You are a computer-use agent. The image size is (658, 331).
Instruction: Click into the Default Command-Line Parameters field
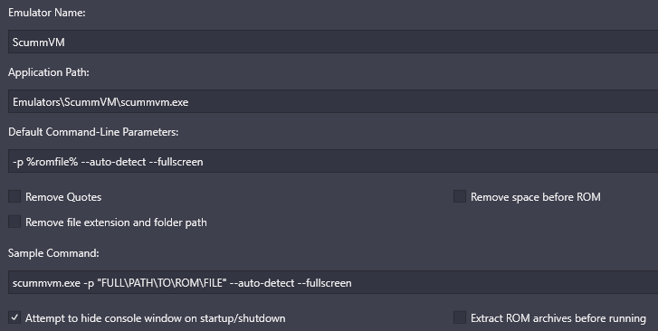[x=333, y=161]
